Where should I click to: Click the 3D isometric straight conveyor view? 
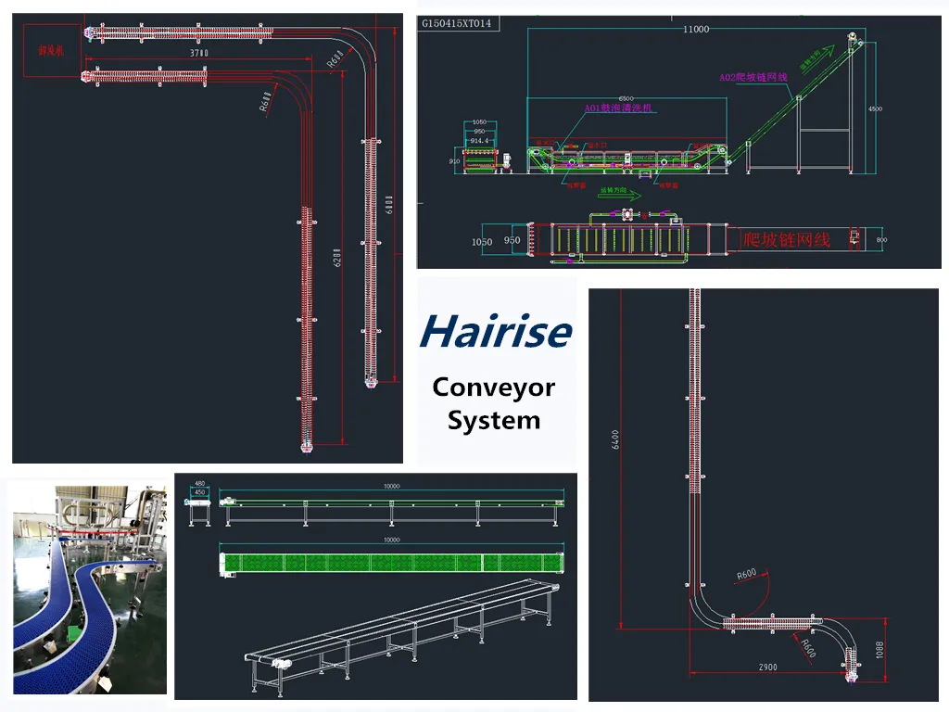click(x=403, y=640)
